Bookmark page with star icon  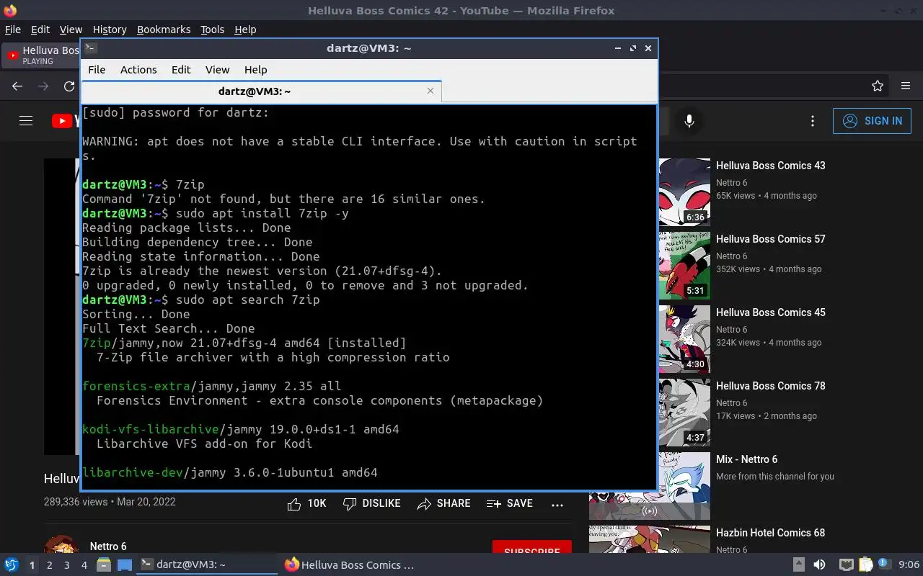(x=878, y=86)
